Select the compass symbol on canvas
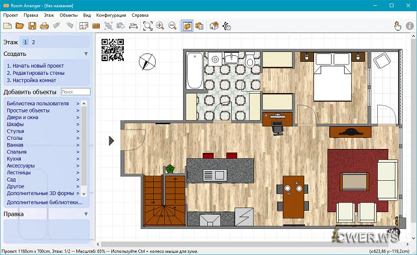Image resolution: width=417 pixels, height=255 pixels. [147, 62]
